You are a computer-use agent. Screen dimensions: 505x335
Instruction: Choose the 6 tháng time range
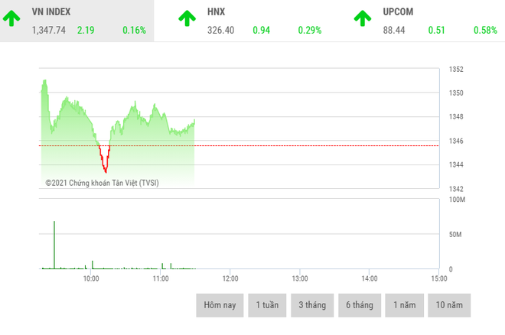pos(360,305)
